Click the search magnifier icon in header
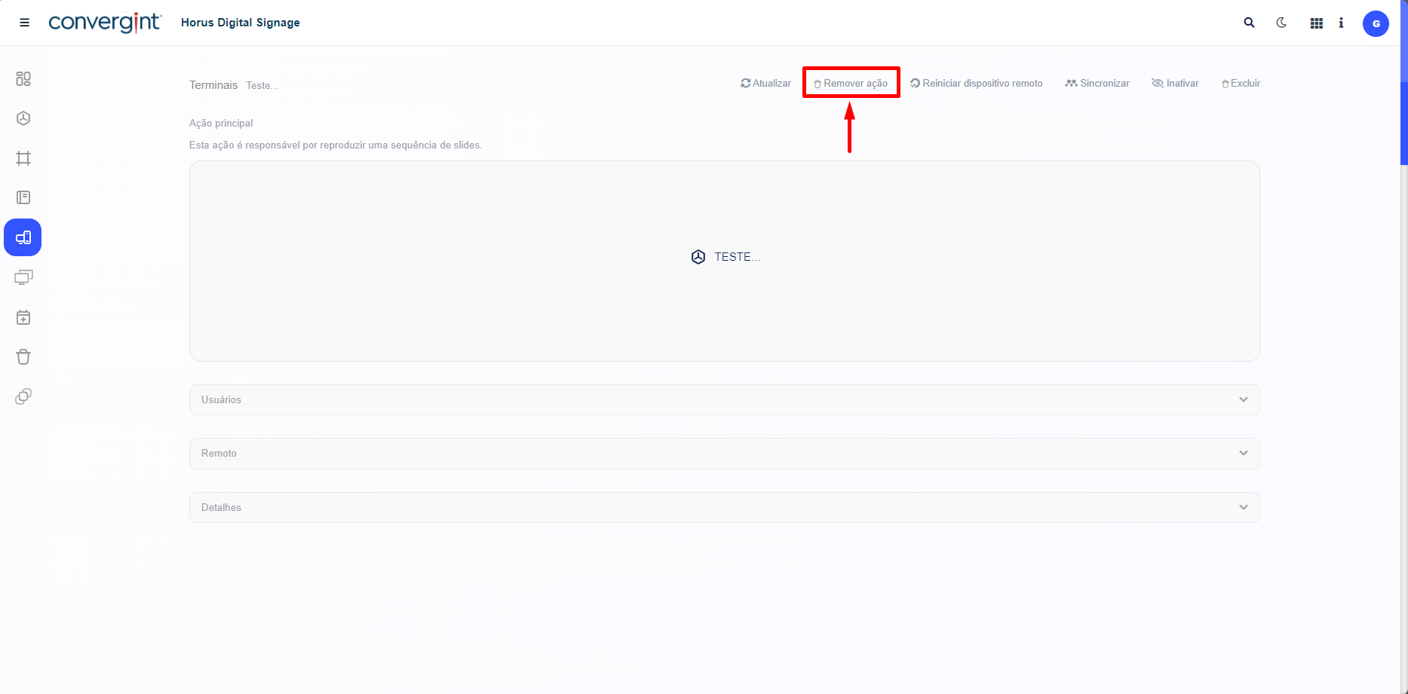The width and height of the screenshot is (1408, 694). point(1249,23)
